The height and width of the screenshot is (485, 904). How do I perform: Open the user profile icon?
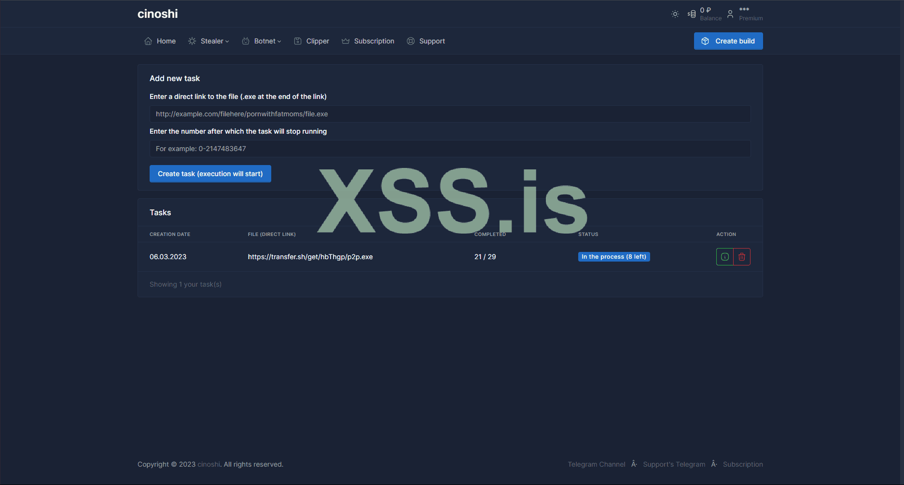pos(730,14)
